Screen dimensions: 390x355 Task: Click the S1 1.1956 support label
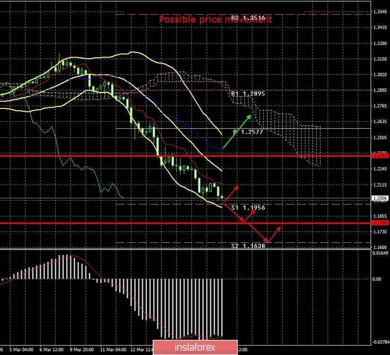tap(248, 208)
